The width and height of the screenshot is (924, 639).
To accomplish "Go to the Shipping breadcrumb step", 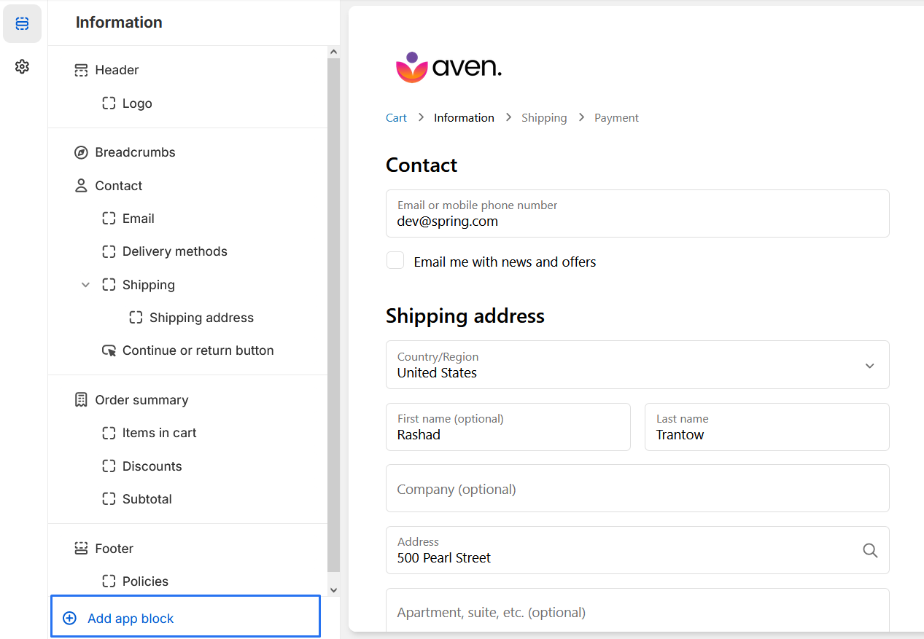I will 543,118.
